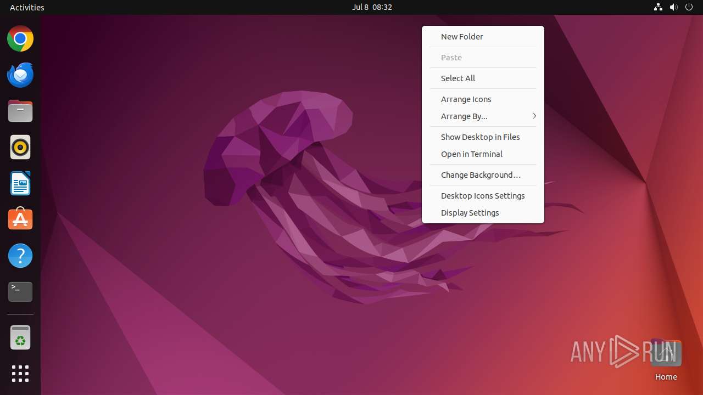This screenshot has height=395, width=703.
Task: Expand the Arrange By... submenu
Action: click(483, 116)
